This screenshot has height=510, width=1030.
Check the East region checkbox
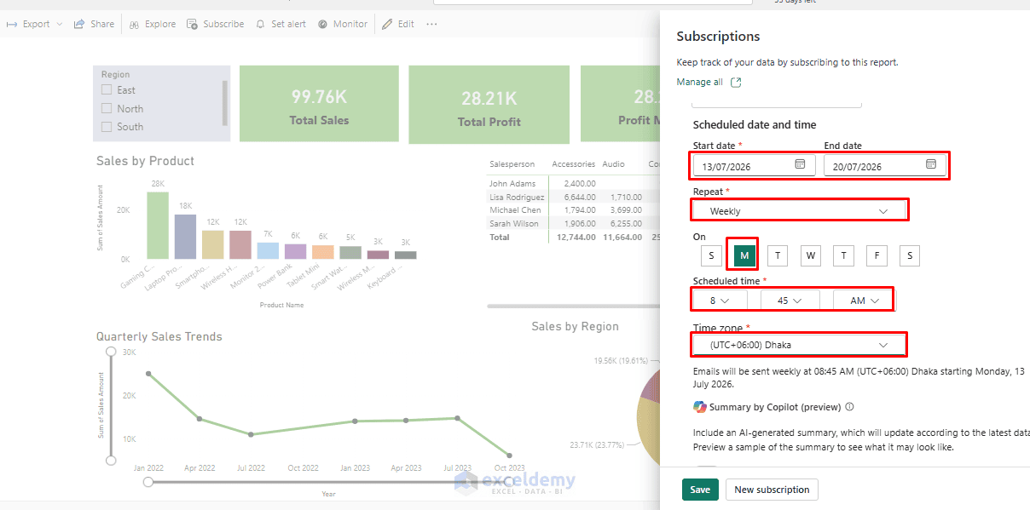point(107,89)
